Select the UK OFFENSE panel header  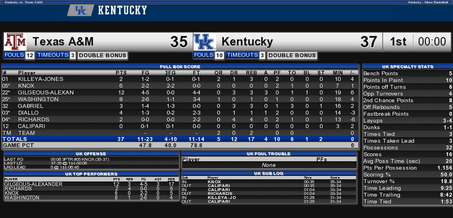[x=91, y=154]
